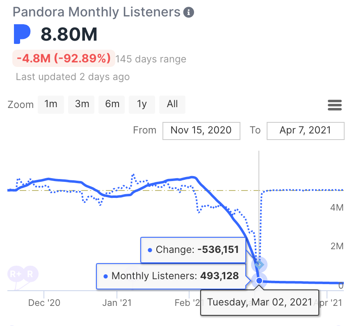Open the chart hamburger menu

(335, 105)
